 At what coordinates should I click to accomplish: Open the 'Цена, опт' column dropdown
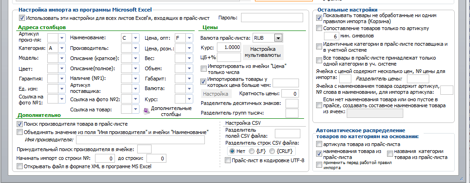click(189, 38)
